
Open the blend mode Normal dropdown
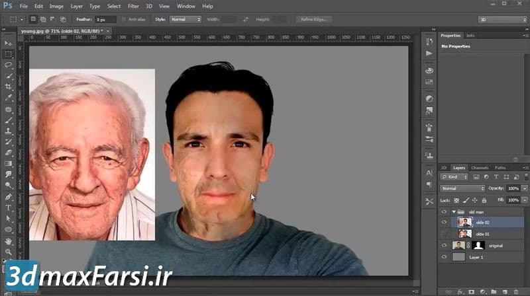[462, 188]
